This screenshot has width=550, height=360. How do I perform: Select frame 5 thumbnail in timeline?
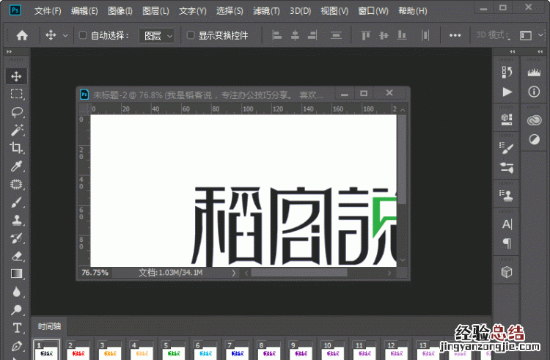(170, 351)
